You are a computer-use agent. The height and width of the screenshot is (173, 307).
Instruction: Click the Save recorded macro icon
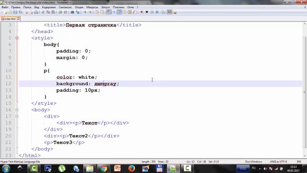163,12
